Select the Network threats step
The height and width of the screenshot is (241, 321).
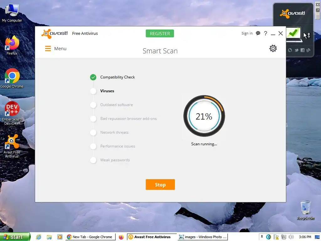point(114,132)
